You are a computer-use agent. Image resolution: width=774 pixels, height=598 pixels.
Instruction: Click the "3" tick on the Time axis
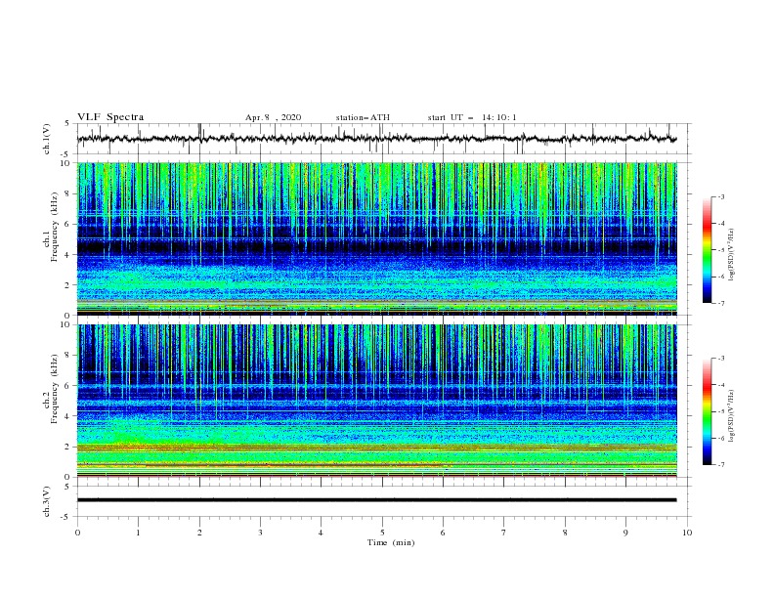pos(260,533)
